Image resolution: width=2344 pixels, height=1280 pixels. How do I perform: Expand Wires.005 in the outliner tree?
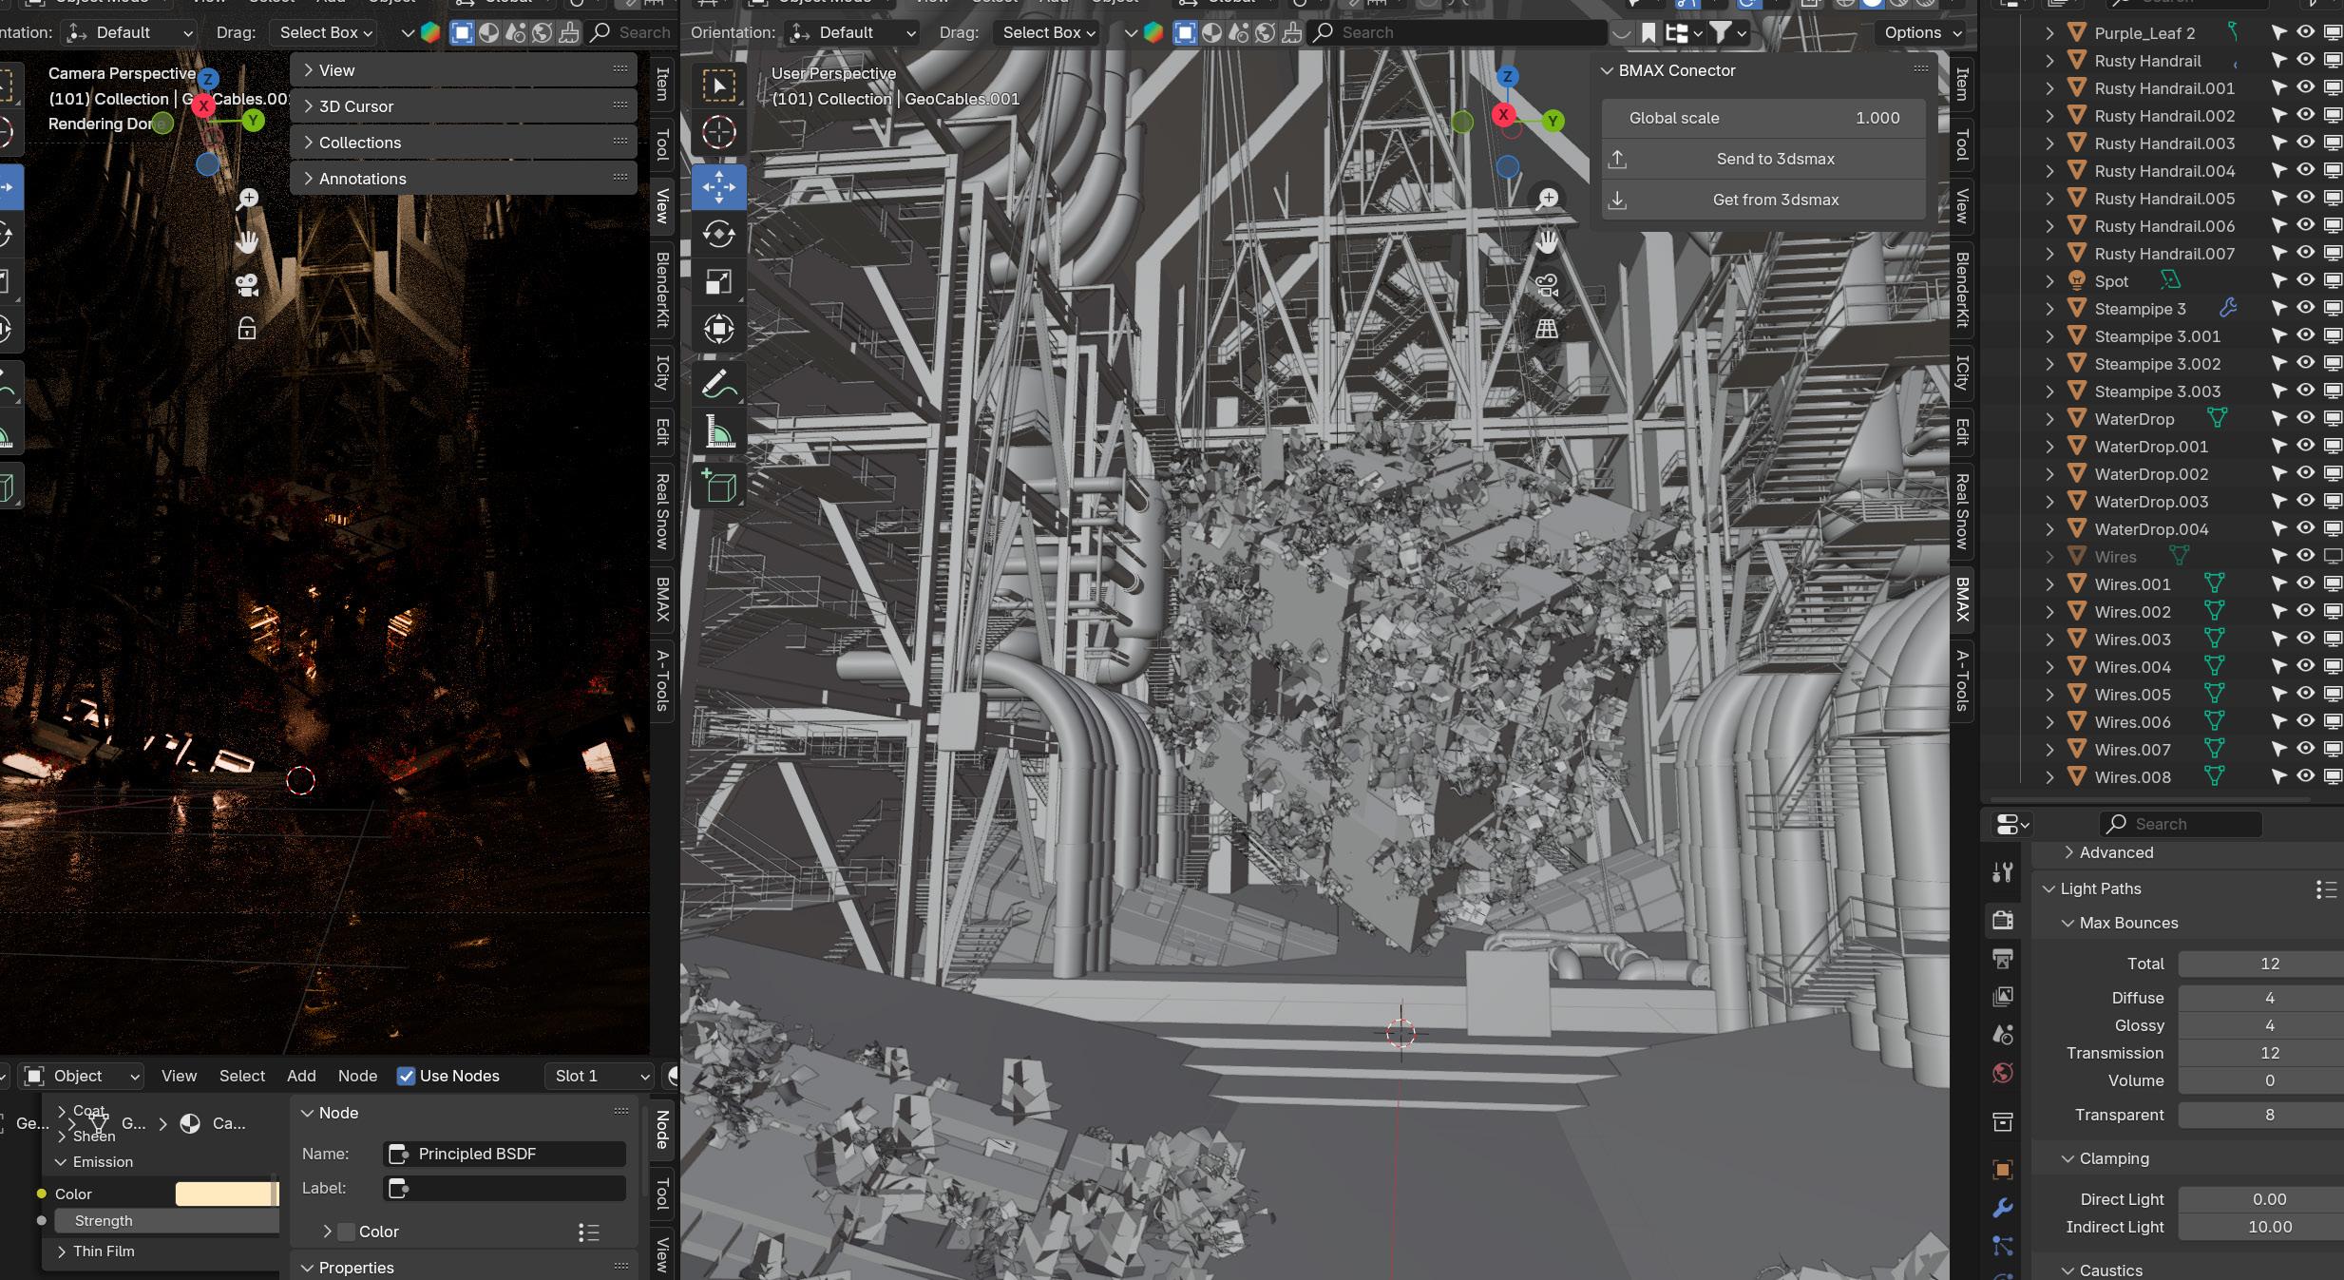click(x=2049, y=695)
